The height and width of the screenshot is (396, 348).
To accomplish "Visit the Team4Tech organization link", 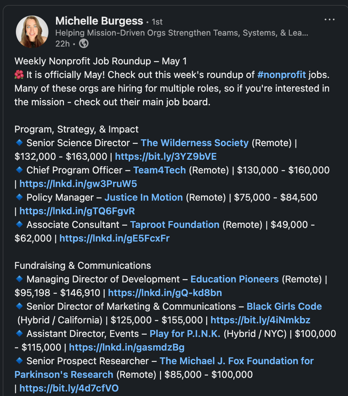I will tap(160, 170).
